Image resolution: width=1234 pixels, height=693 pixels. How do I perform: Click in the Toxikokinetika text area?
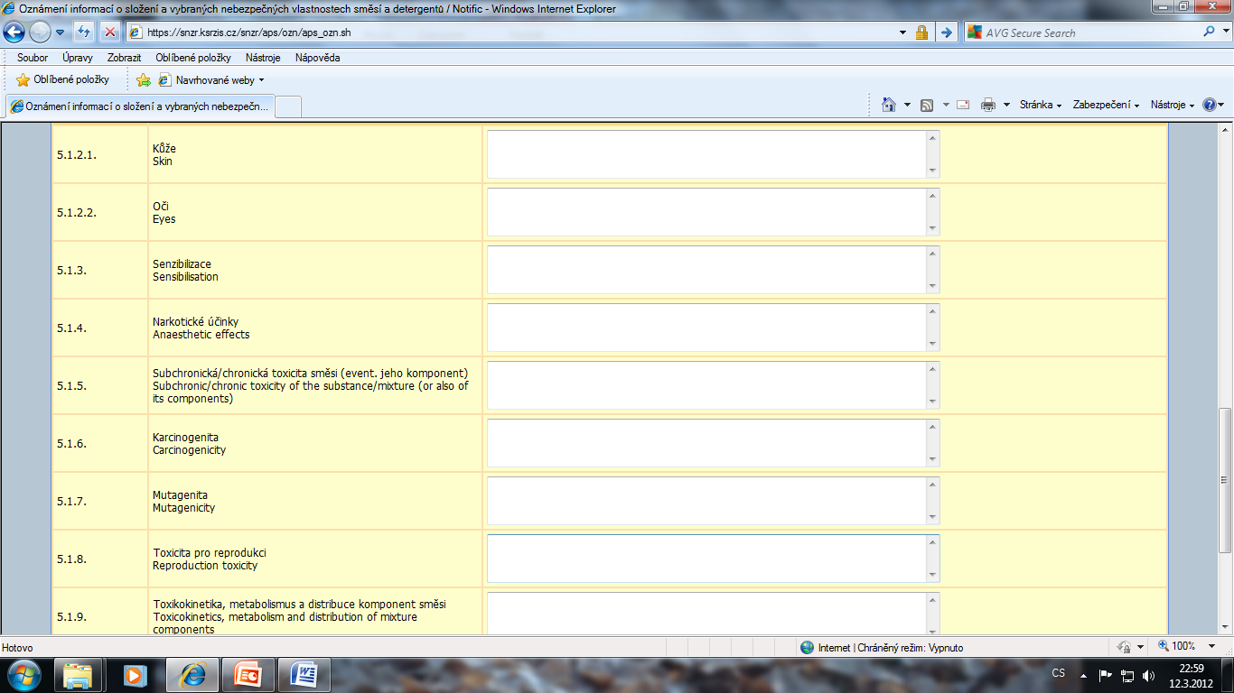click(x=713, y=613)
